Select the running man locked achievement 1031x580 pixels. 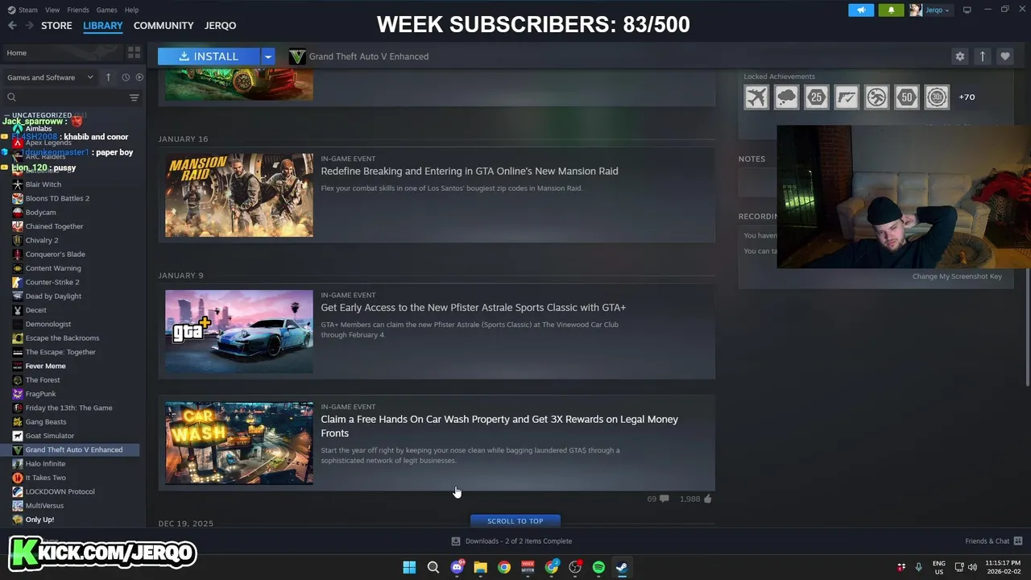tap(876, 97)
